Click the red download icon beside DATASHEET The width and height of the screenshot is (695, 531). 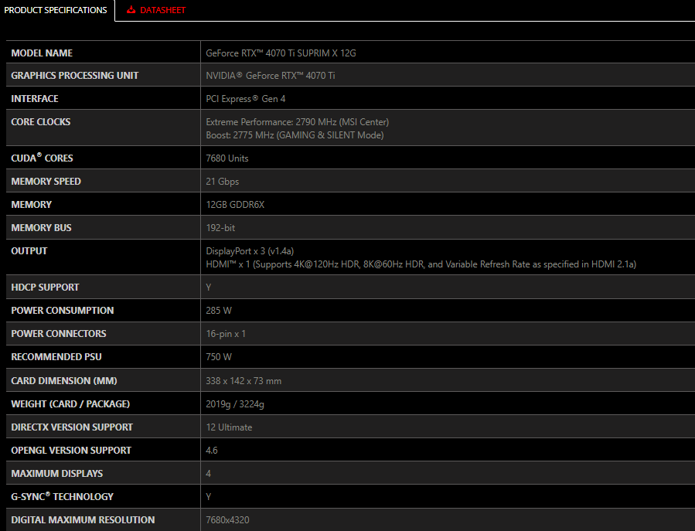click(x=131, y=10)
